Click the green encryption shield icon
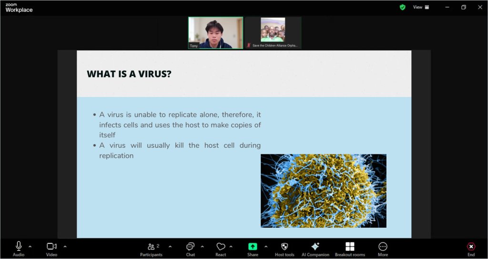 [x=402, y=7]
